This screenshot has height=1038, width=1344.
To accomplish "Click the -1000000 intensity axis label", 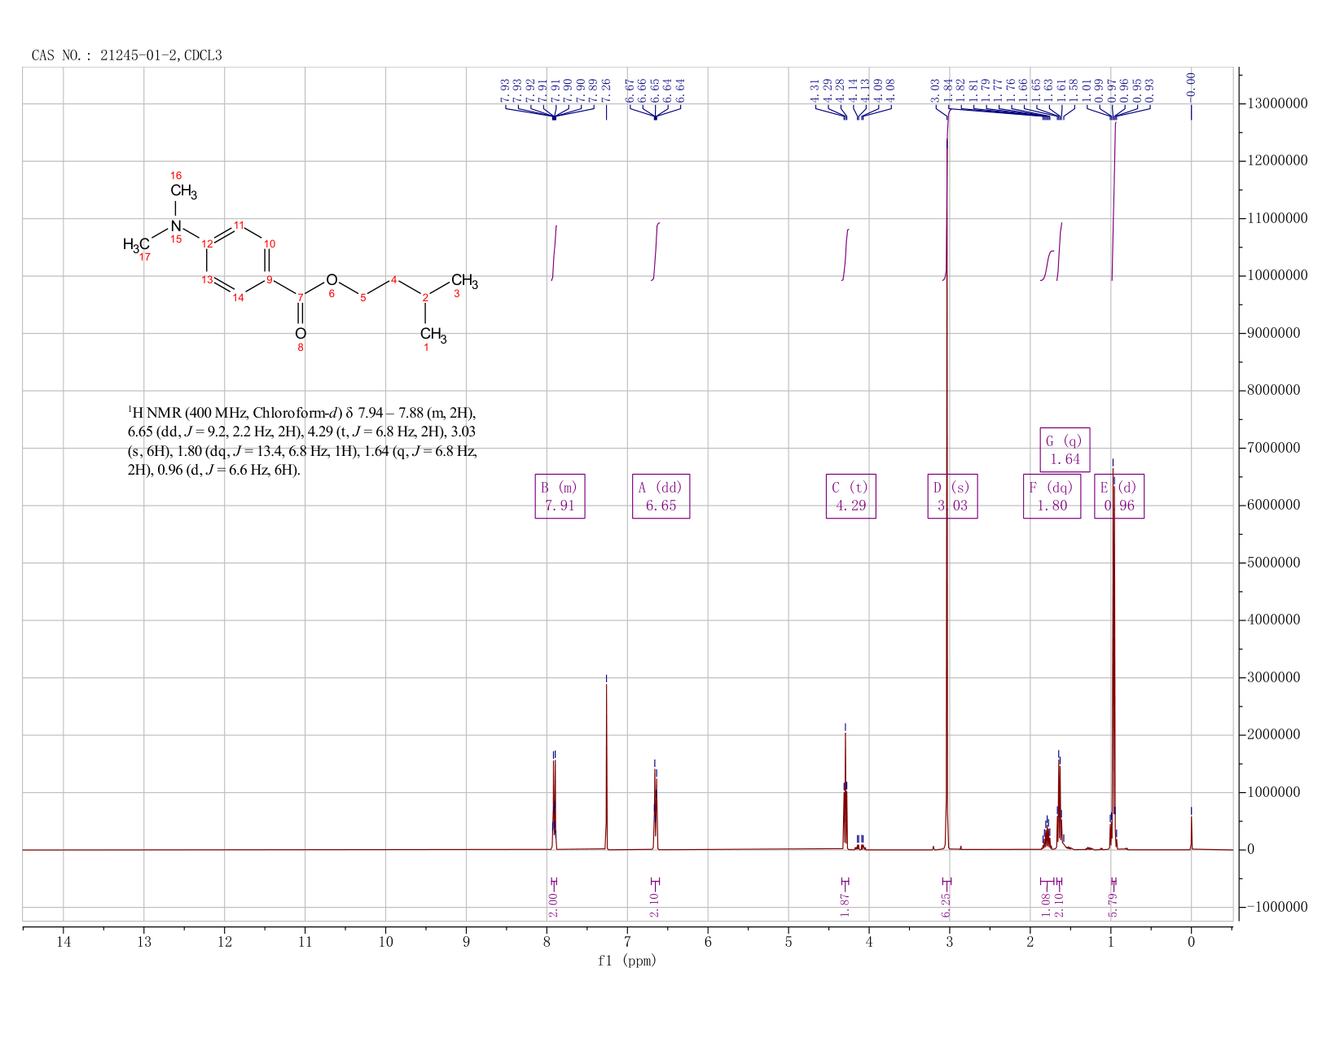I will [1276, 907].
